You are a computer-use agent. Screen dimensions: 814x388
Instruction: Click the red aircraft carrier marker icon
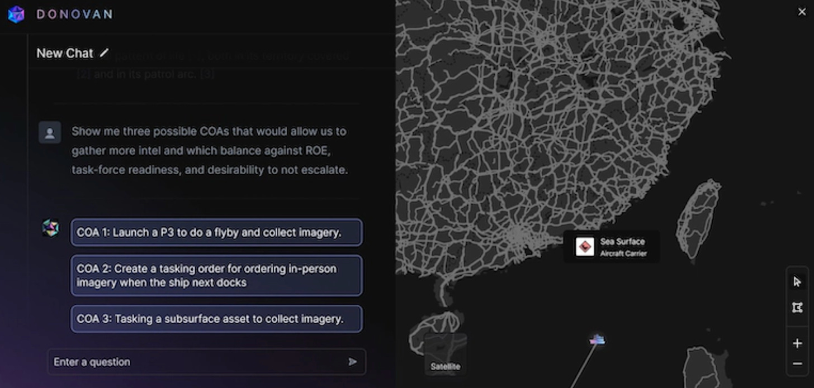point(585,247)
